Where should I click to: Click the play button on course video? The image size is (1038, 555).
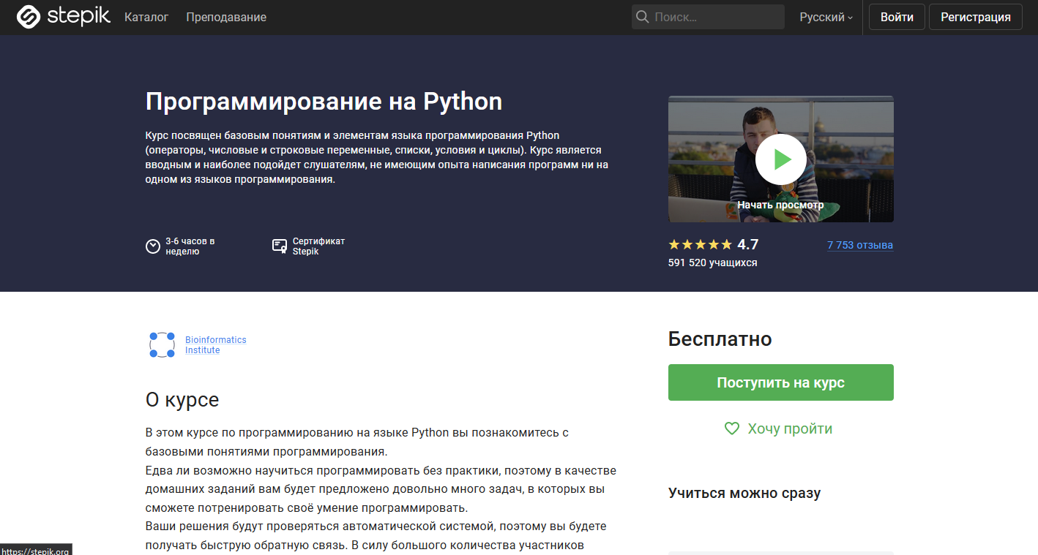click(x=780, y=159)
